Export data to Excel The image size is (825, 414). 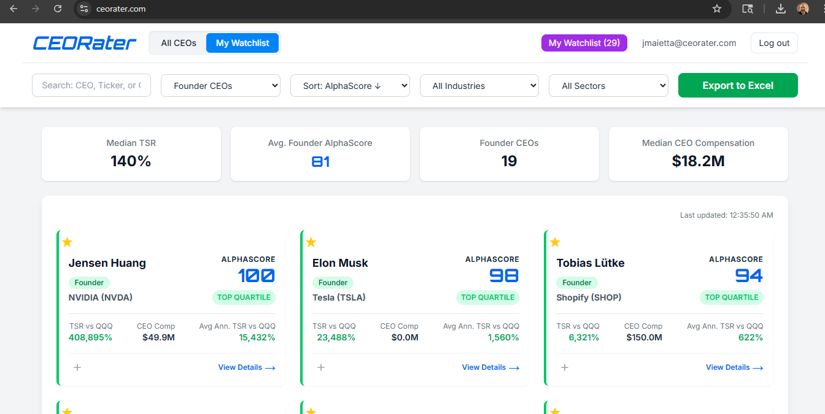pyautogui.click(x=738, y=85)
